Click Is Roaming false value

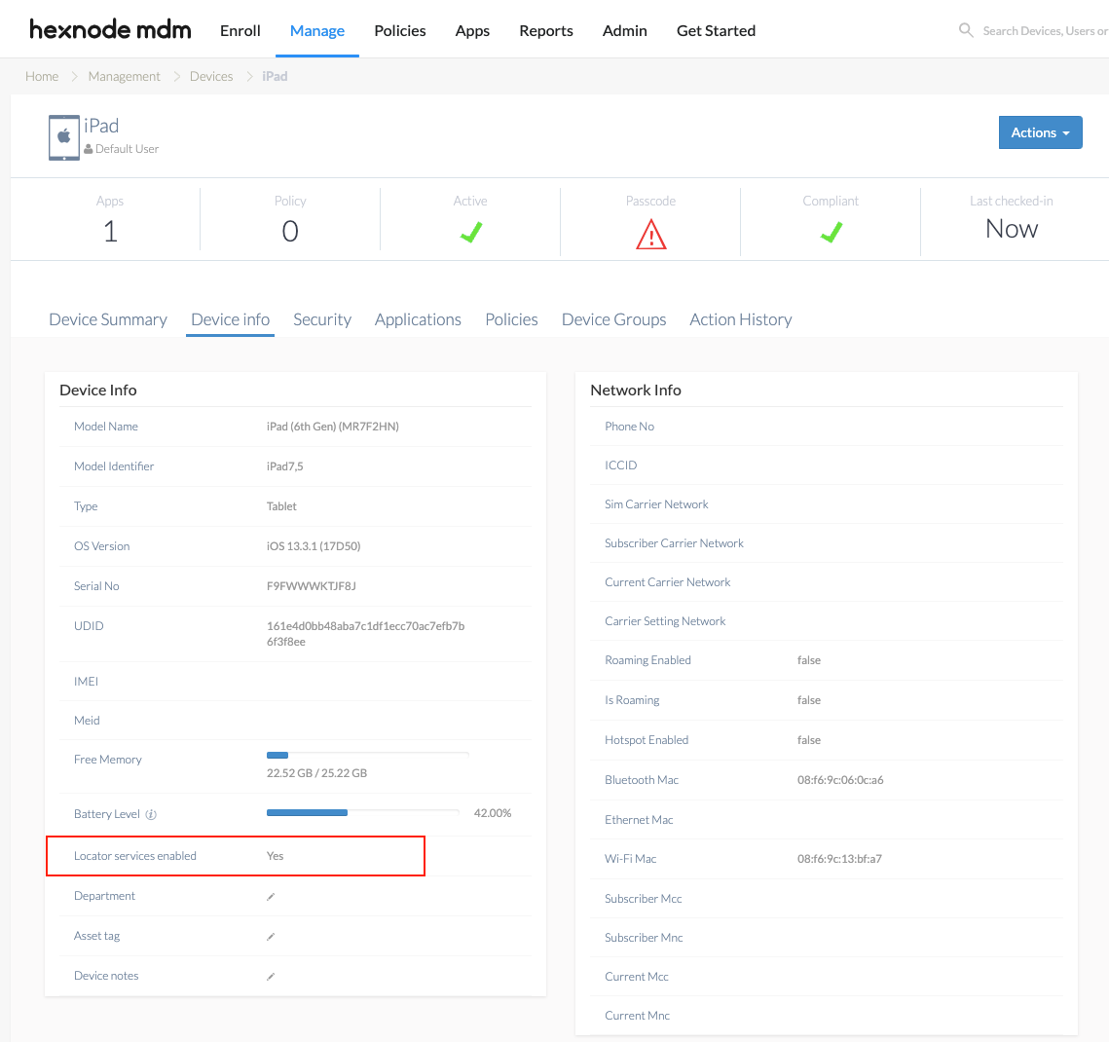pyautogui.click(x=809, y=700)
